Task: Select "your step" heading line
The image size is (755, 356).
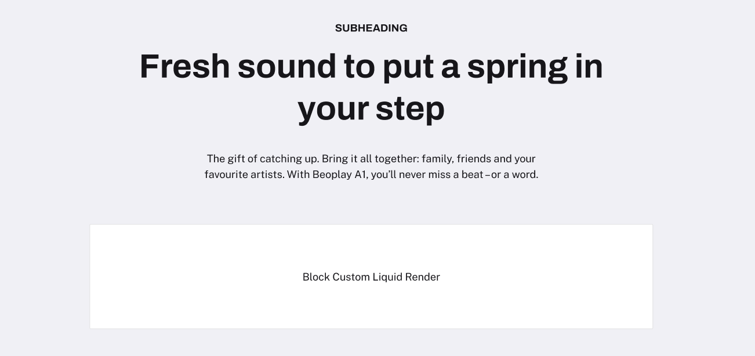Action: [371, 110]
